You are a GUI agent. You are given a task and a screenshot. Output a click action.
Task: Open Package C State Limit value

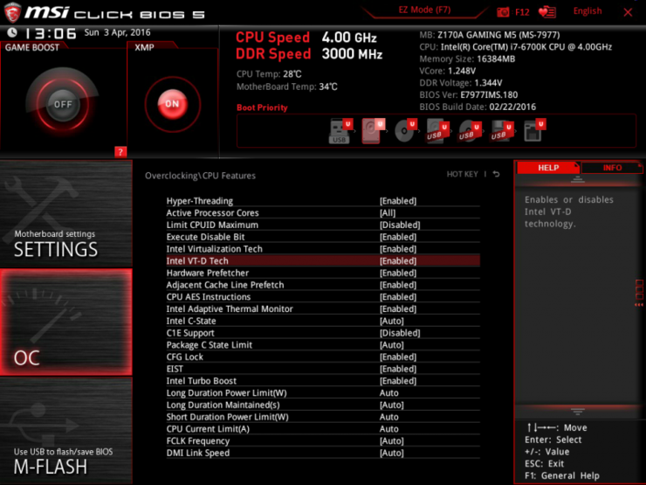click(x=391, y=345)
